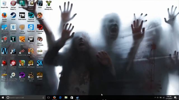This screenshot has height=100, width=179.
Task: Open Microsoft Edge from the taskbar
Action: click(60, 97)
